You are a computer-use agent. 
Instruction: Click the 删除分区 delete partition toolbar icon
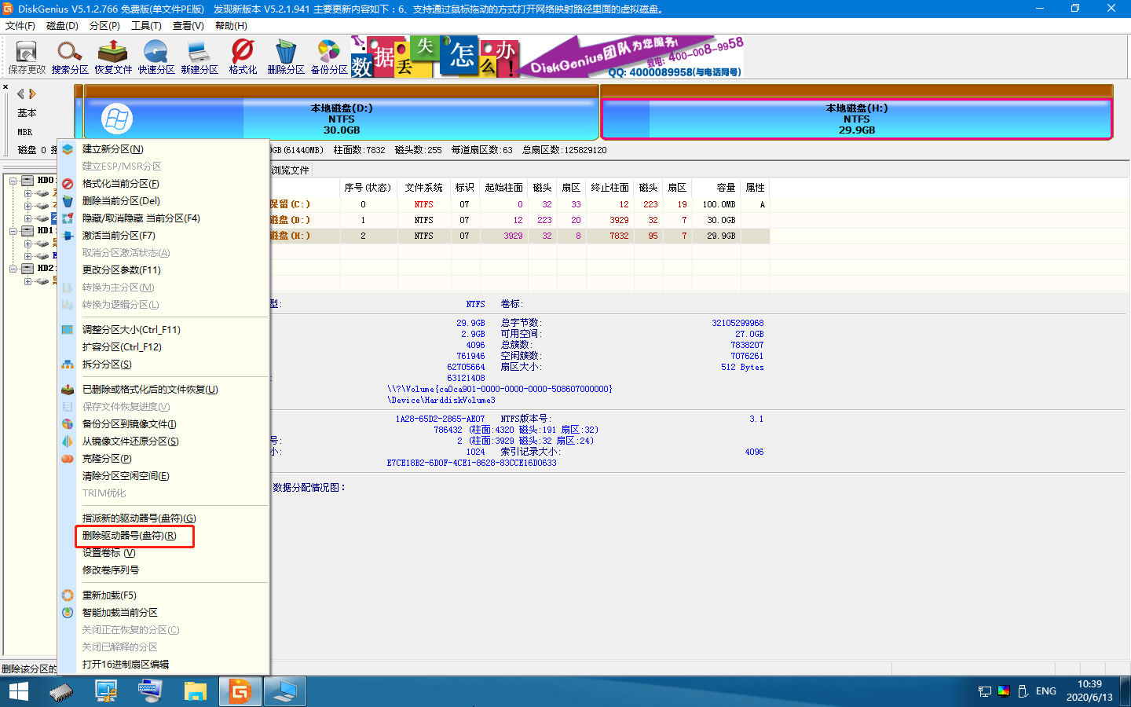[286, 57]
